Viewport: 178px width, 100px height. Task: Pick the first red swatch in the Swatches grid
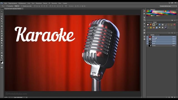pos(147,11)
